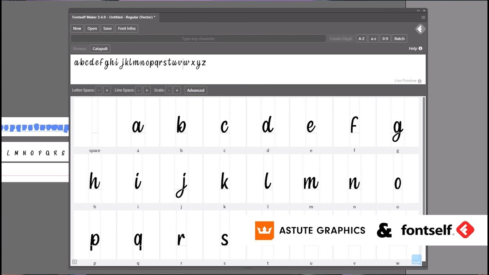The image size is (489, 275).
Task: Select the space glyph cell
Action: click(x=95, y=122)
